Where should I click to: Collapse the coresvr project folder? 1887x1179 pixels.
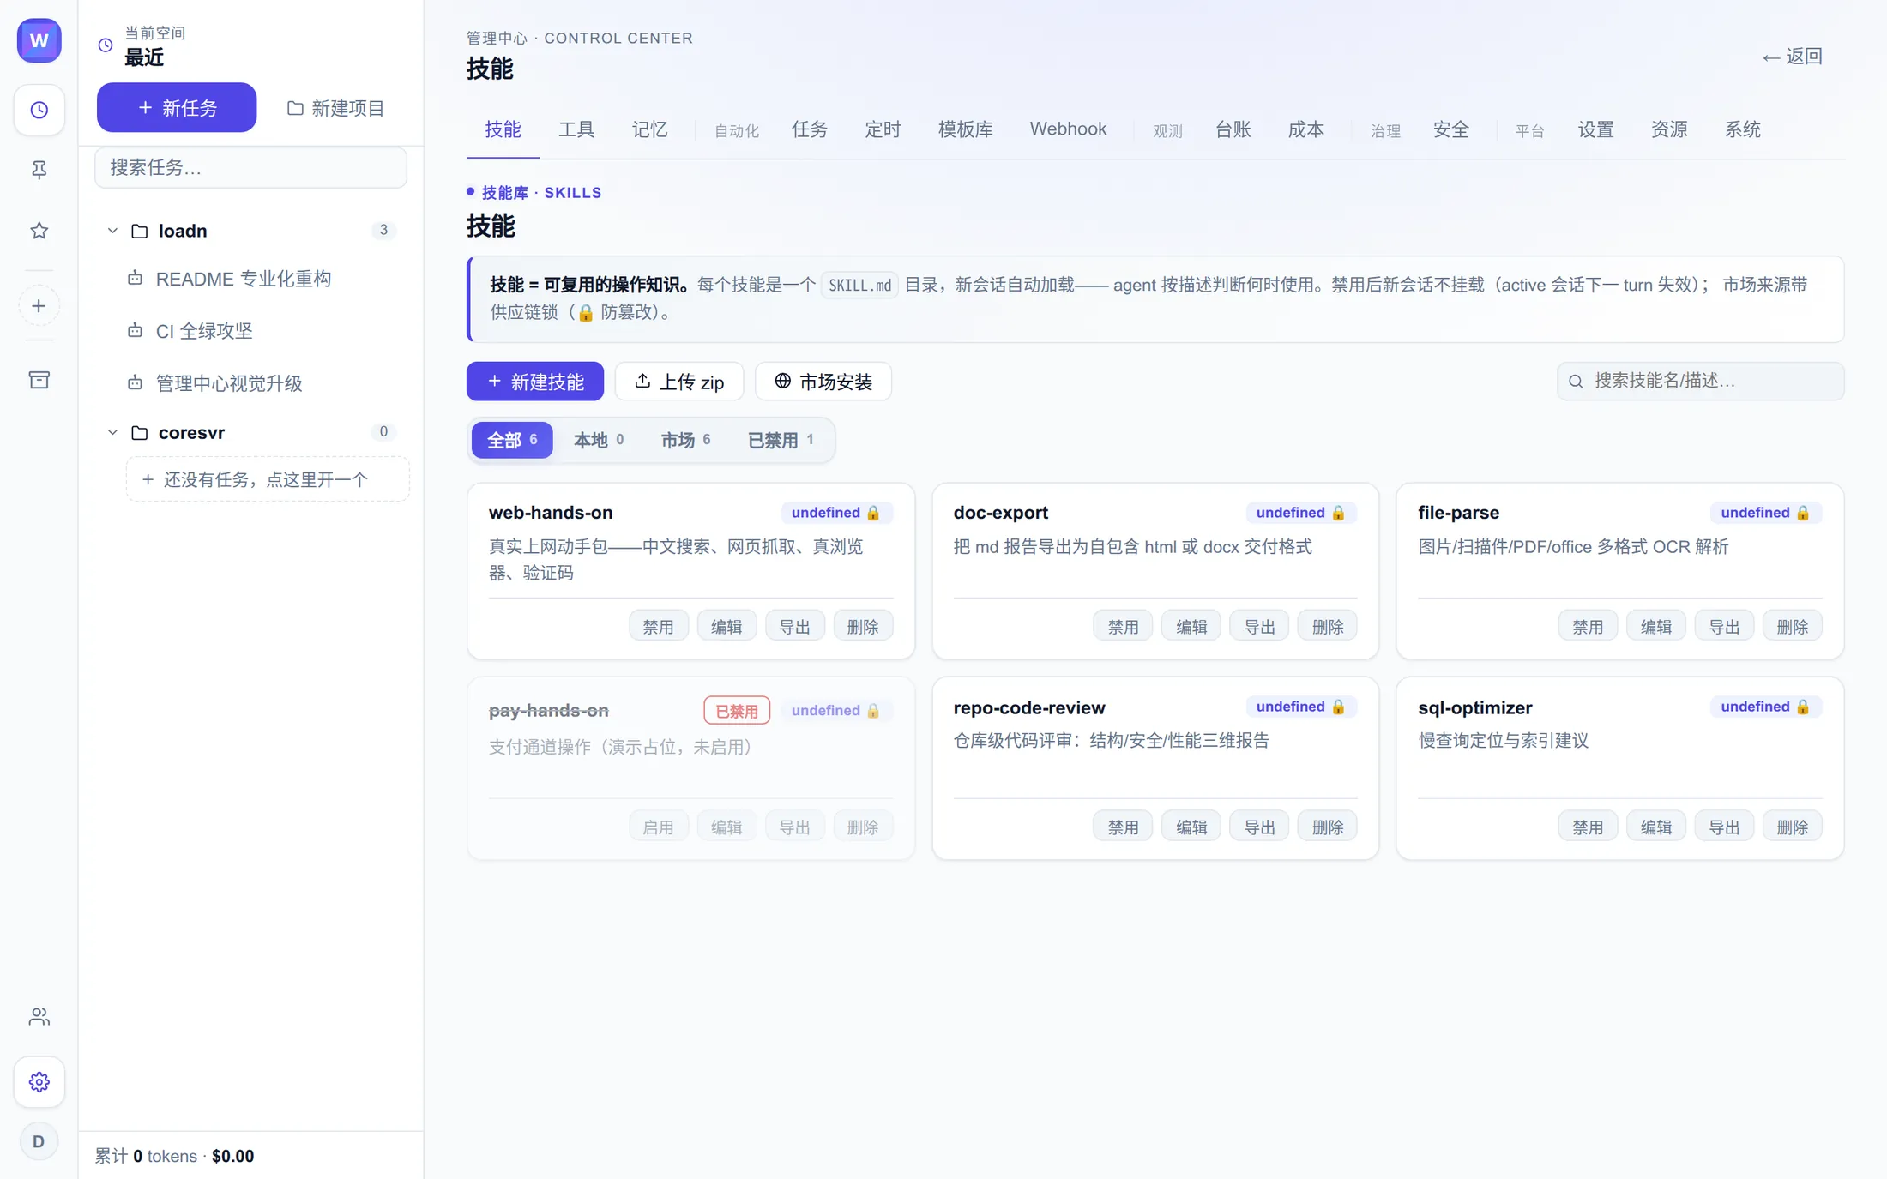tap(112, 432)
